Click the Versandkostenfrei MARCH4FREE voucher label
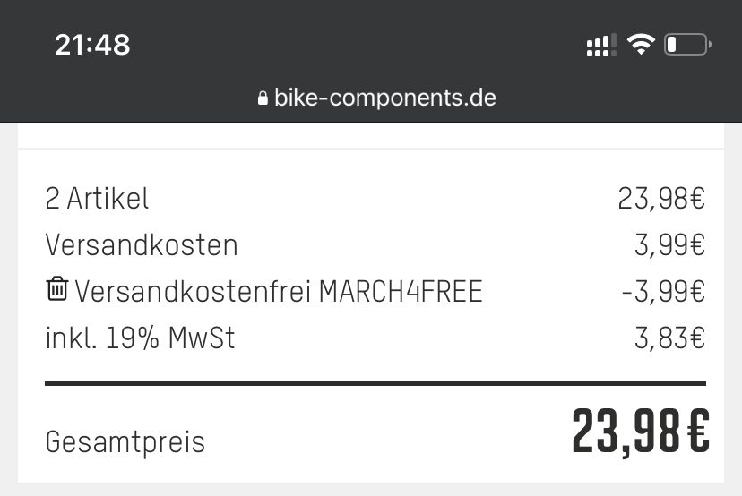 click(x=279, y=291)
